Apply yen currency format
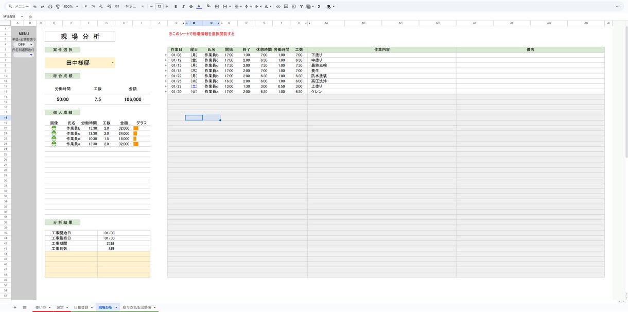 (x=85, y=7)
